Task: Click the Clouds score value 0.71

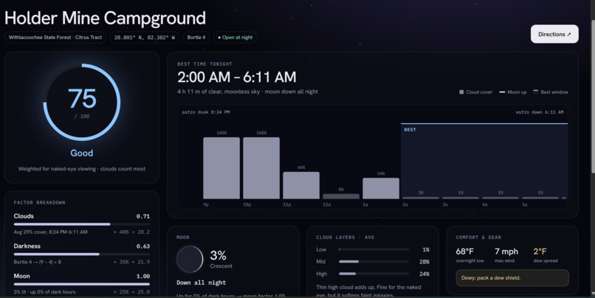Action: [x=143, y=216]
